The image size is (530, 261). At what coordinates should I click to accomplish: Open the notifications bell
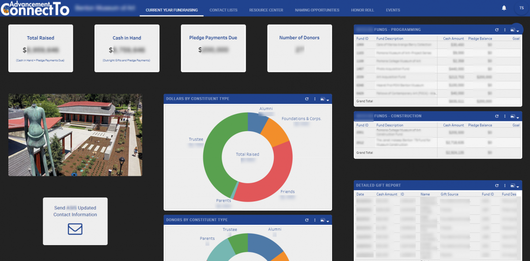(504, 8)
